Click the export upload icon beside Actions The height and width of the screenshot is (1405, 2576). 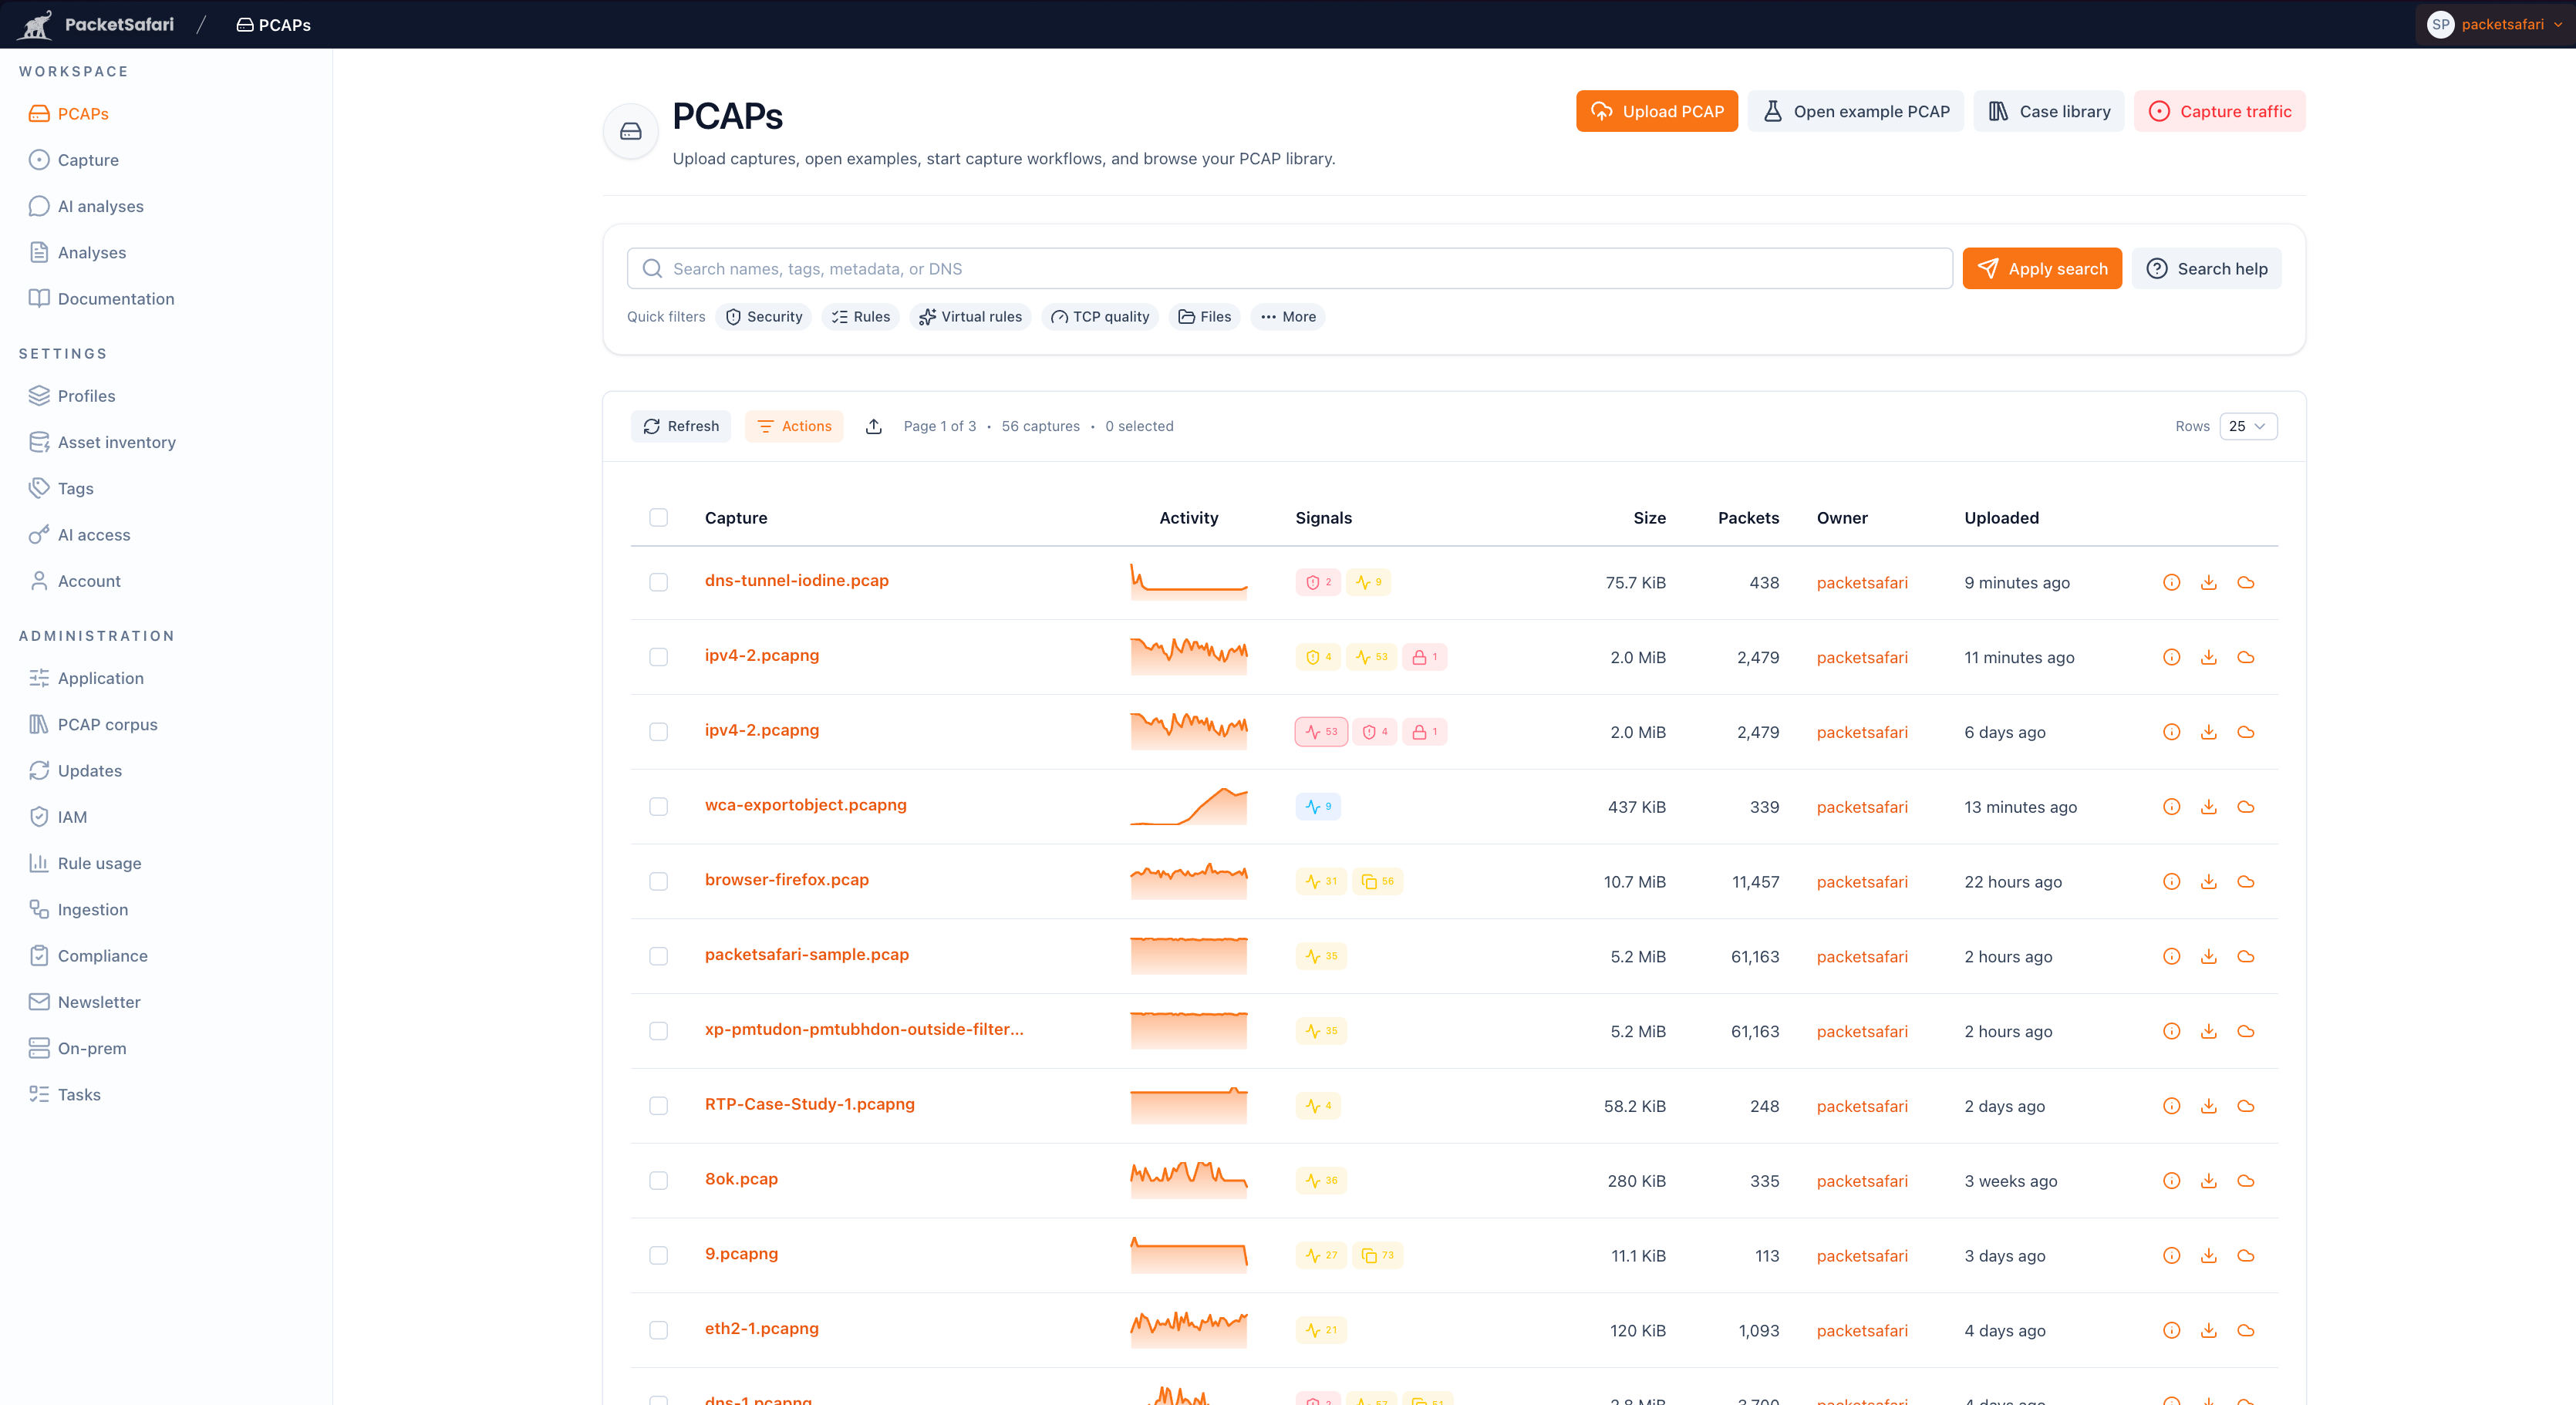(x=873, y=426)
